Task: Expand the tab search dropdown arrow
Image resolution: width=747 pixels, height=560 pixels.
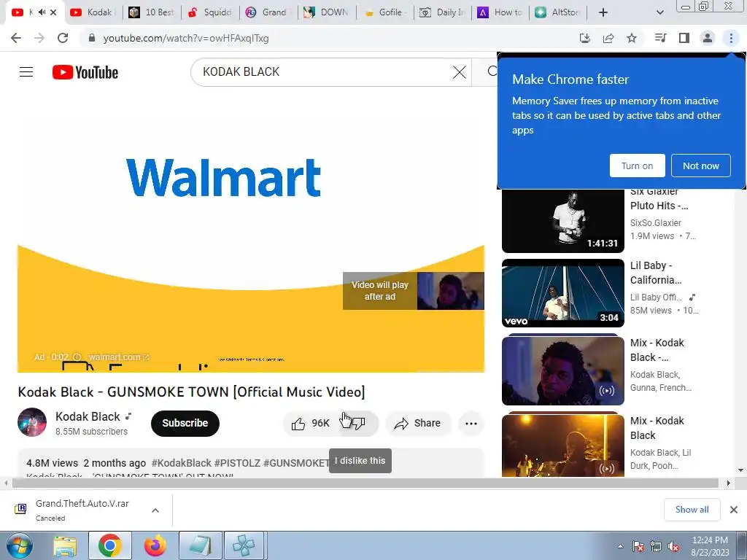Action: (659, 12)
